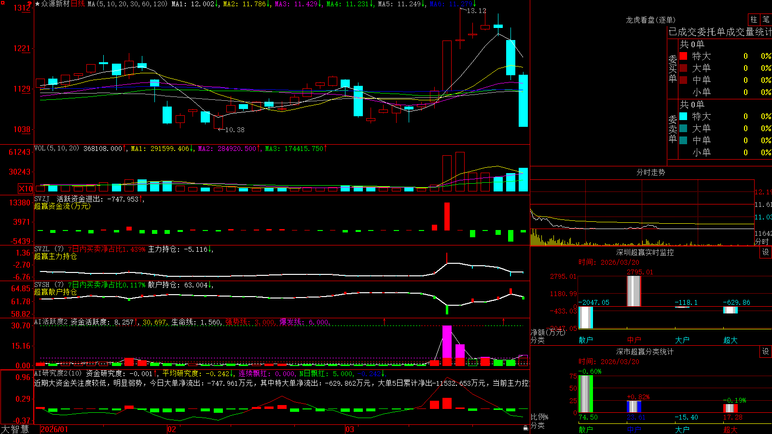This screenshot has width=772, height=434.
Task: Click the magenta AI活跃度 peak bar
Action: point(447,341)
